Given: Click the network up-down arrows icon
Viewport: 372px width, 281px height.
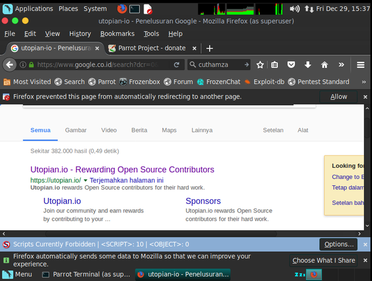Looking at the screenshot, I should coord(309,9).
